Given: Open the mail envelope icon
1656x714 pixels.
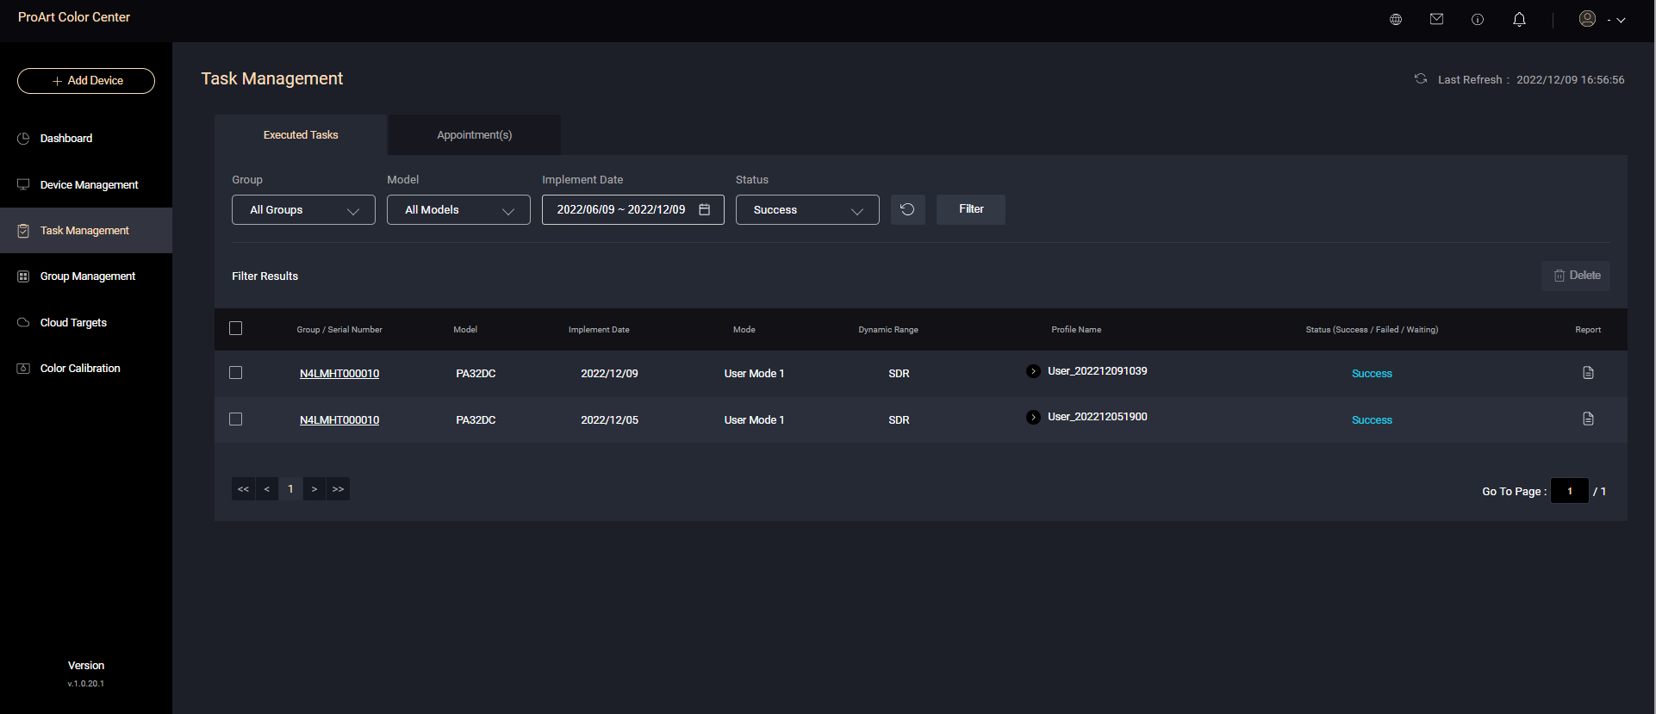Looking at the screenshot, I should click(1436, 19).
